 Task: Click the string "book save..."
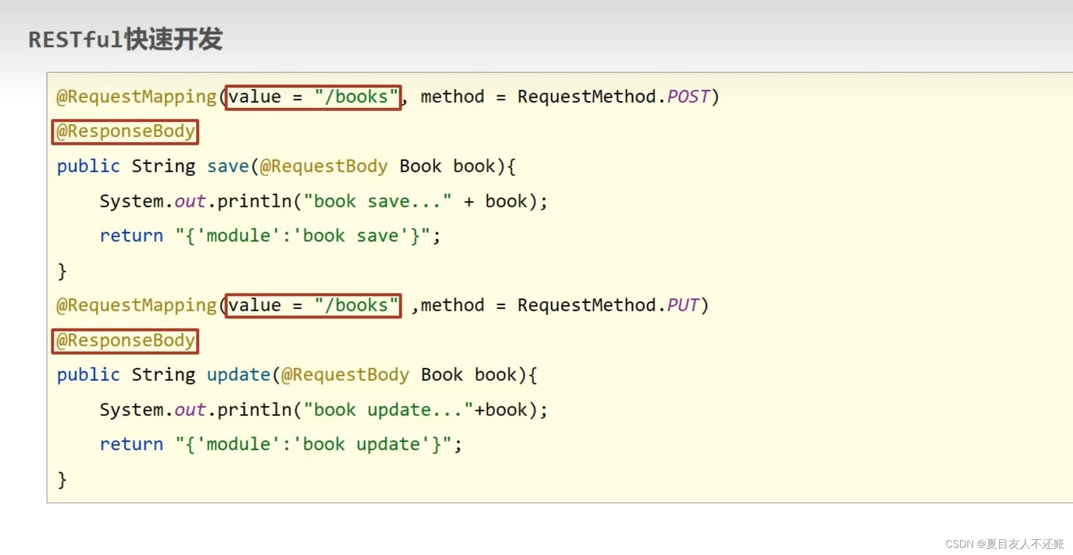click(x=378, y=201)
